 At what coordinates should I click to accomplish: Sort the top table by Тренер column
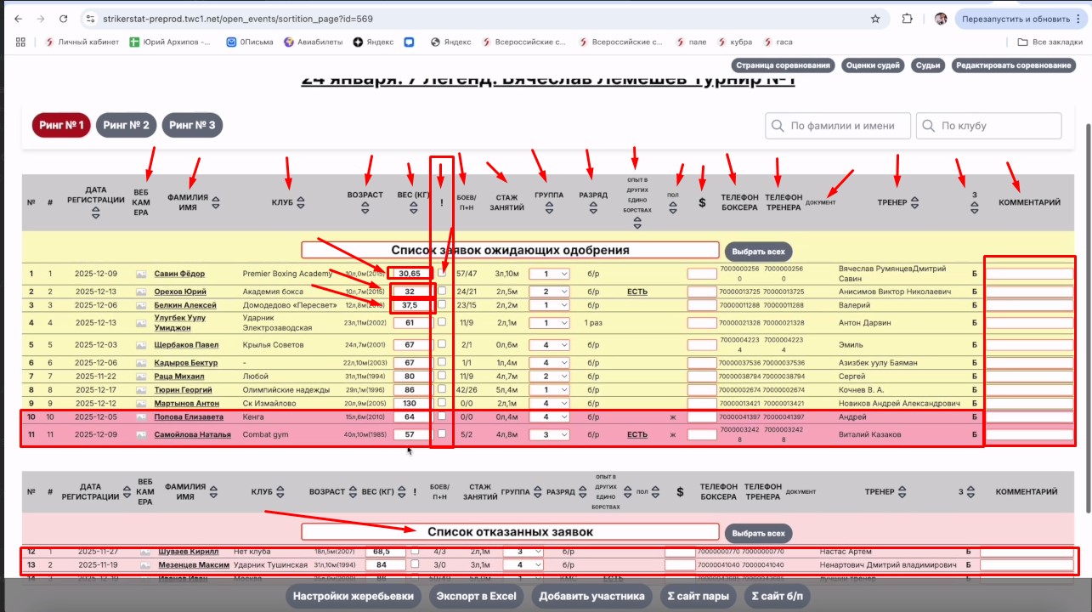(915, 202)
